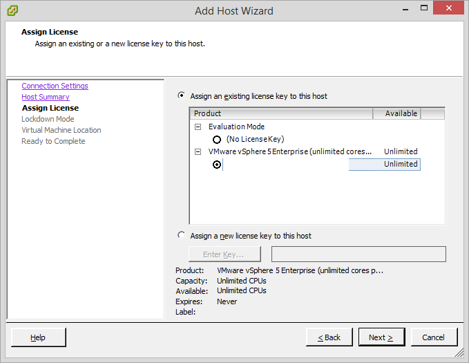The width and height of the screenshot is (469, 363).
Task: Select 'Assign an existing license key' option
Action: tap(182, 96)
